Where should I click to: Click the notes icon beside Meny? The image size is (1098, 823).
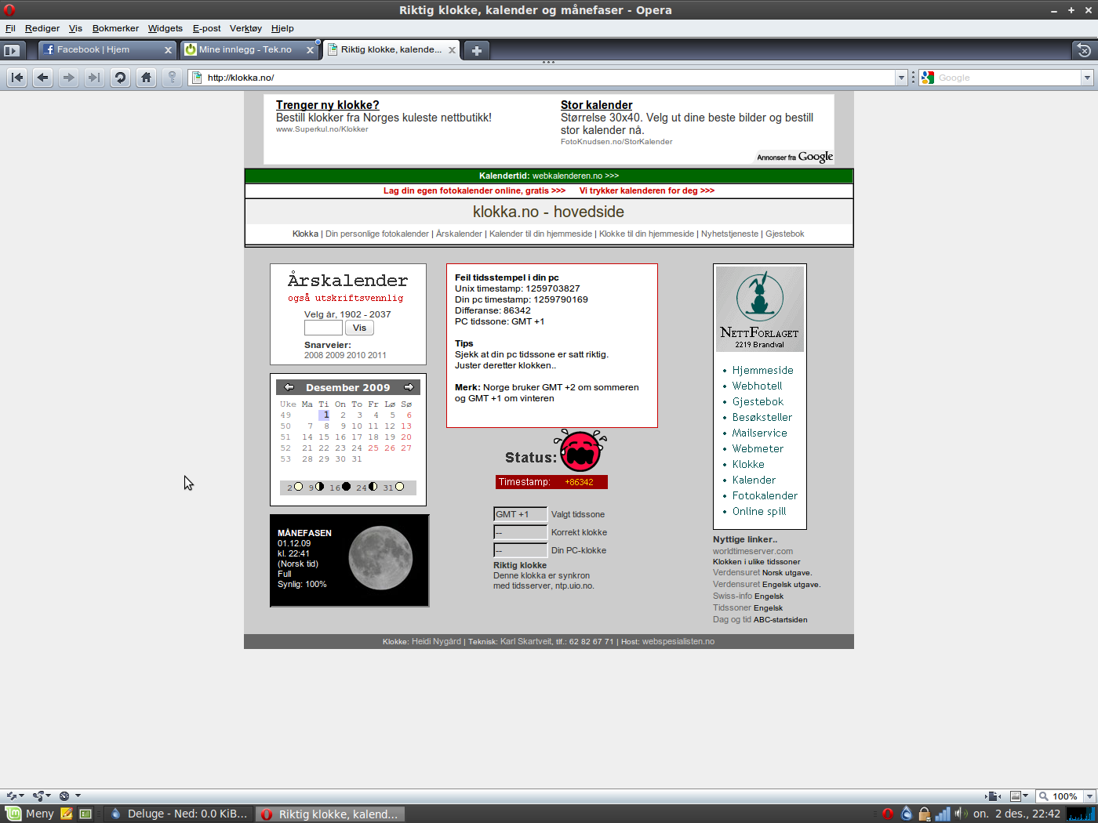click(x=67, y=814)
